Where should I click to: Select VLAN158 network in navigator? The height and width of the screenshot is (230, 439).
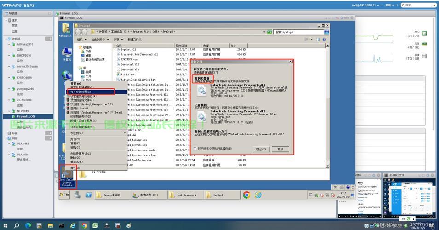click(23, 144)
